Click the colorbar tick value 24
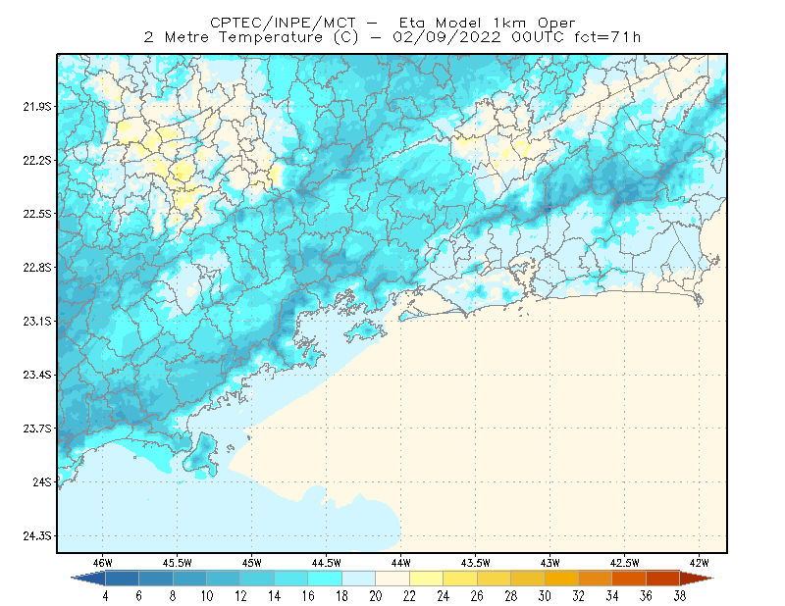 pos(444,596)
